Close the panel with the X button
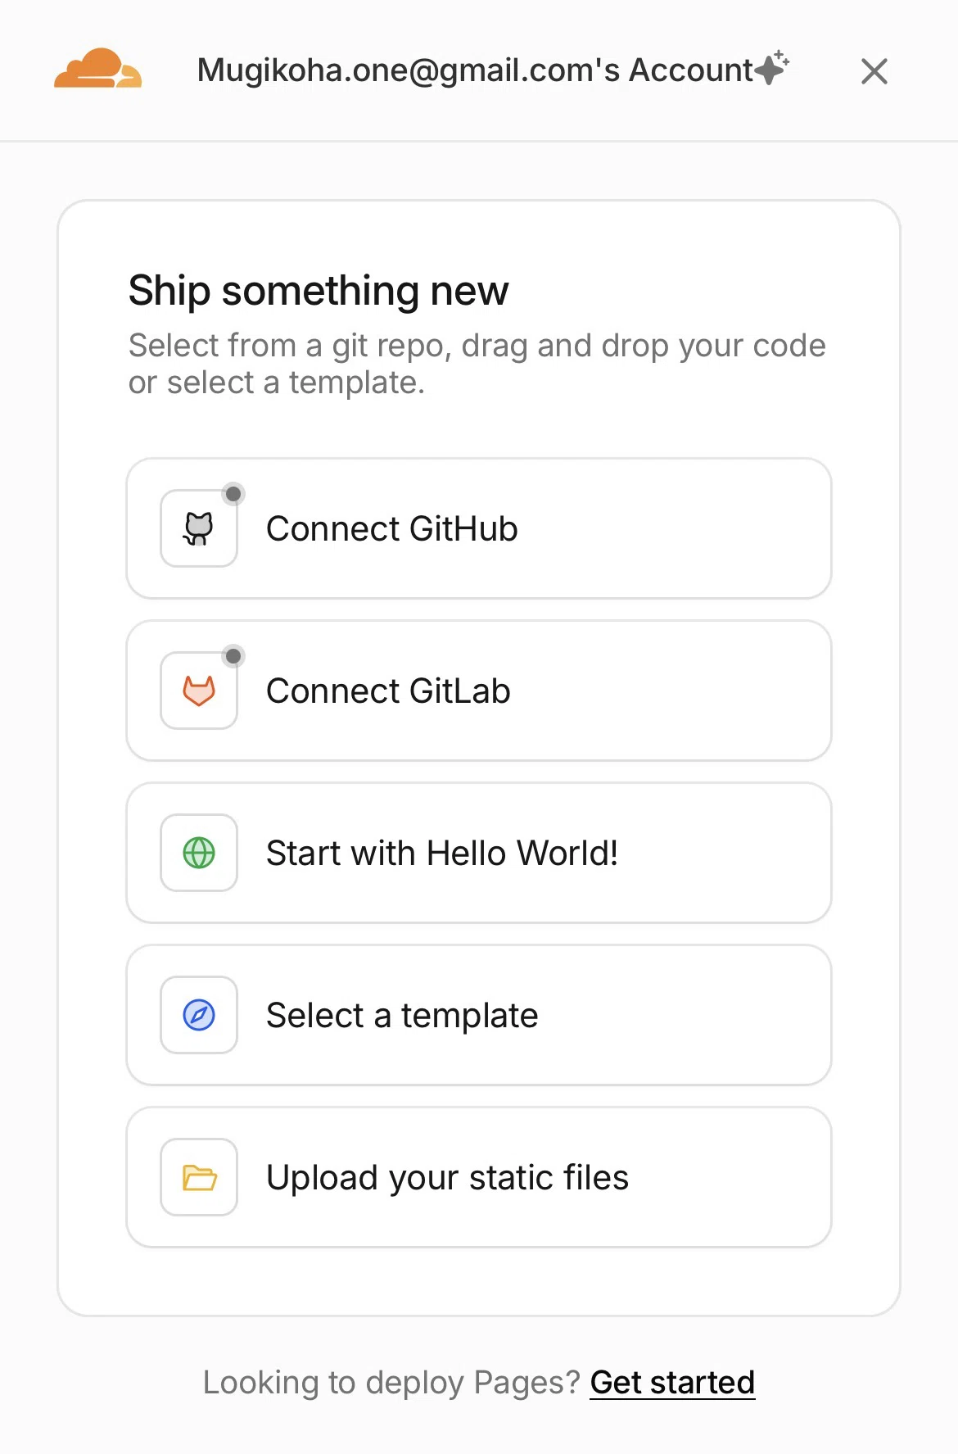This screenshot has width=958, height=1454. click(x=874, y=71)
